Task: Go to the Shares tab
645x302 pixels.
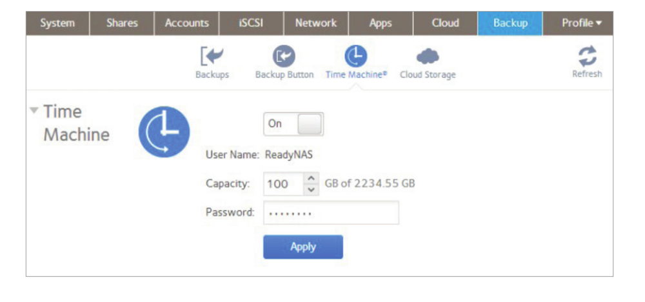Action: pos(121,23)
